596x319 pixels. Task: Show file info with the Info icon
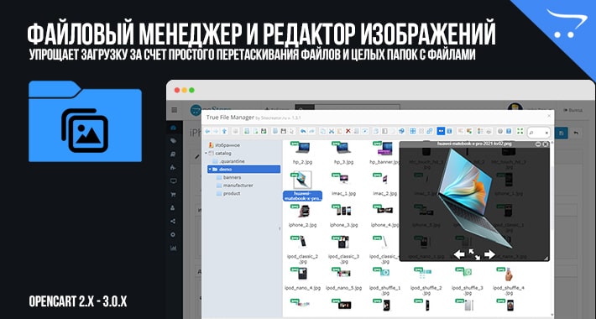pyautogui.click(x=449, y=131)
